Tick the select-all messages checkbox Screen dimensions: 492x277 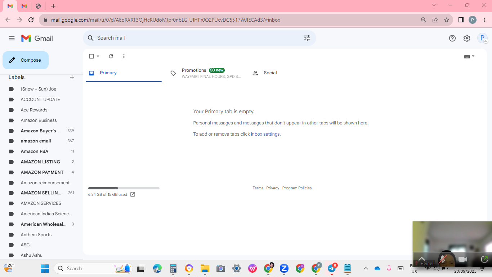point(91,56)
